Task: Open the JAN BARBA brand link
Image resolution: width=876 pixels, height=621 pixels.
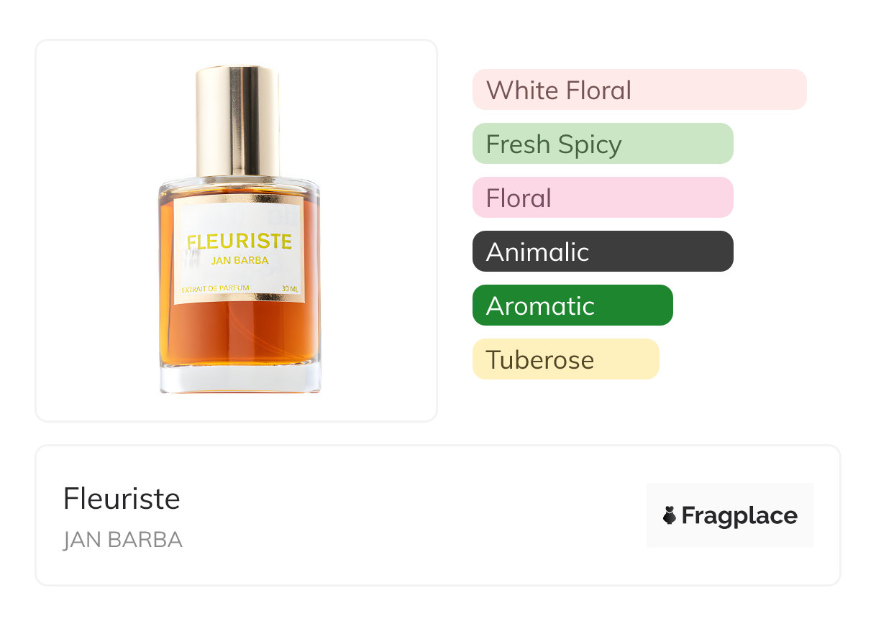Action: [x=123, y=540]
